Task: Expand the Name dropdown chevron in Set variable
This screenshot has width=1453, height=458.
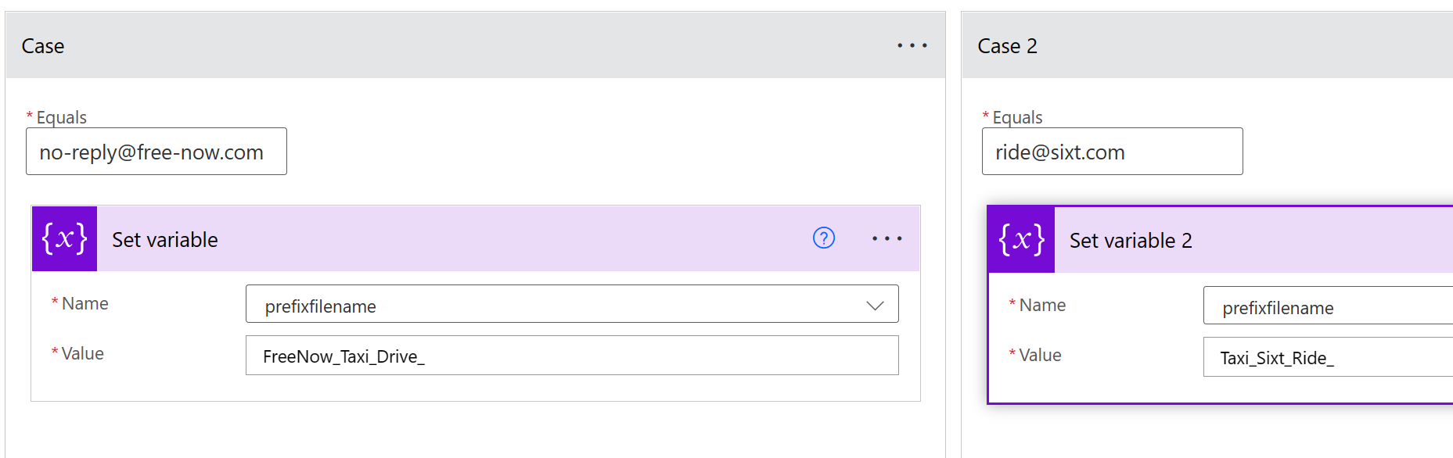Action: tap(875, 306)
